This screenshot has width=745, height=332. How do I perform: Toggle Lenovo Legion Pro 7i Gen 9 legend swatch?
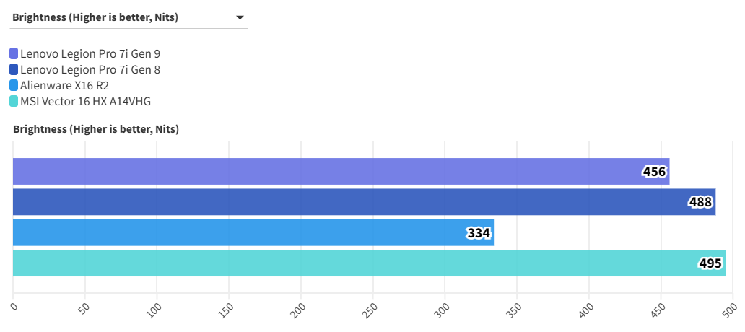[14, 53]
